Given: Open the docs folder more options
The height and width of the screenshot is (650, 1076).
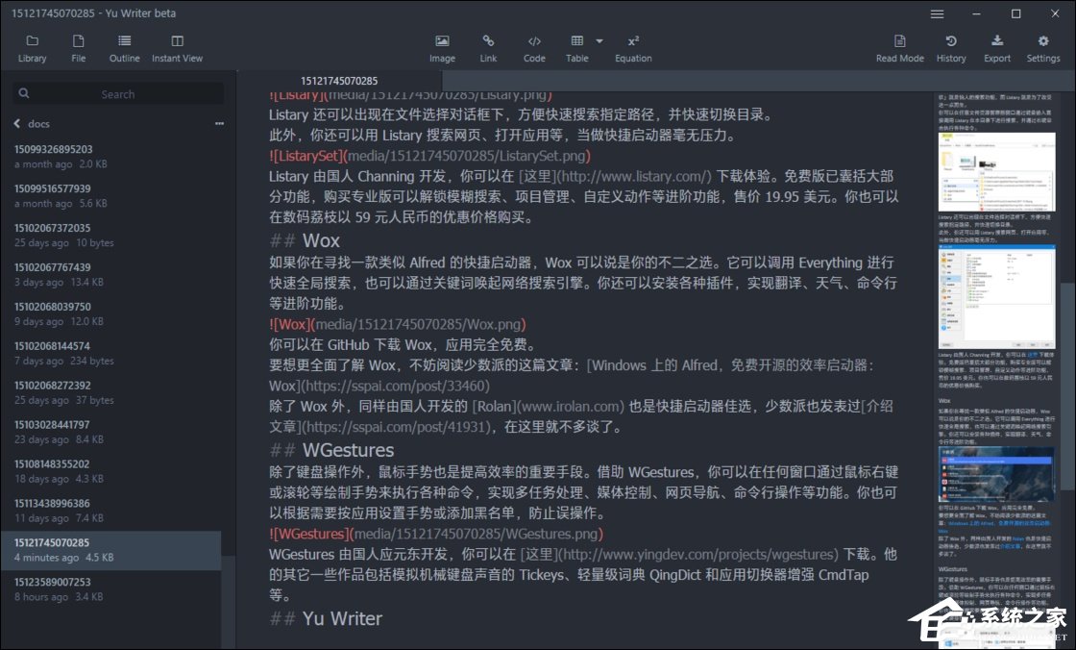Looking at the screenshot, I should [219, 124].
